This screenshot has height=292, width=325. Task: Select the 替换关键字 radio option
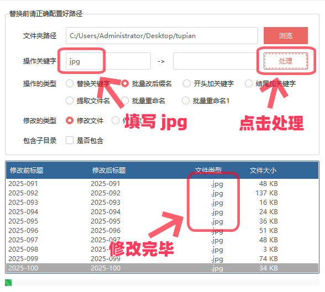pos(70,83)
